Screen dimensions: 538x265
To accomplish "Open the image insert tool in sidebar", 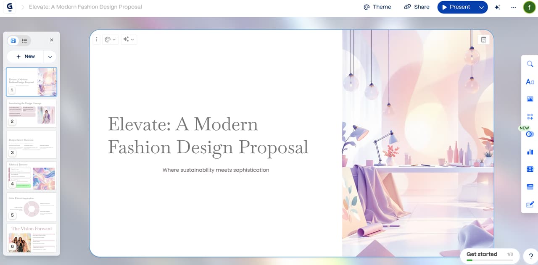I will coord(530,99).
